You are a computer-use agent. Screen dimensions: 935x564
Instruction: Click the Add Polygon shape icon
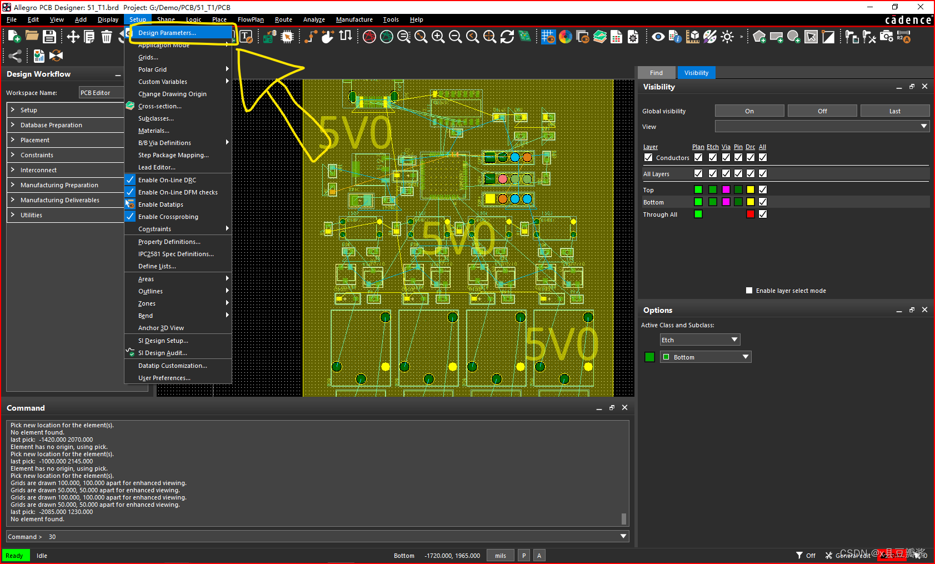(x=759, y=37)
